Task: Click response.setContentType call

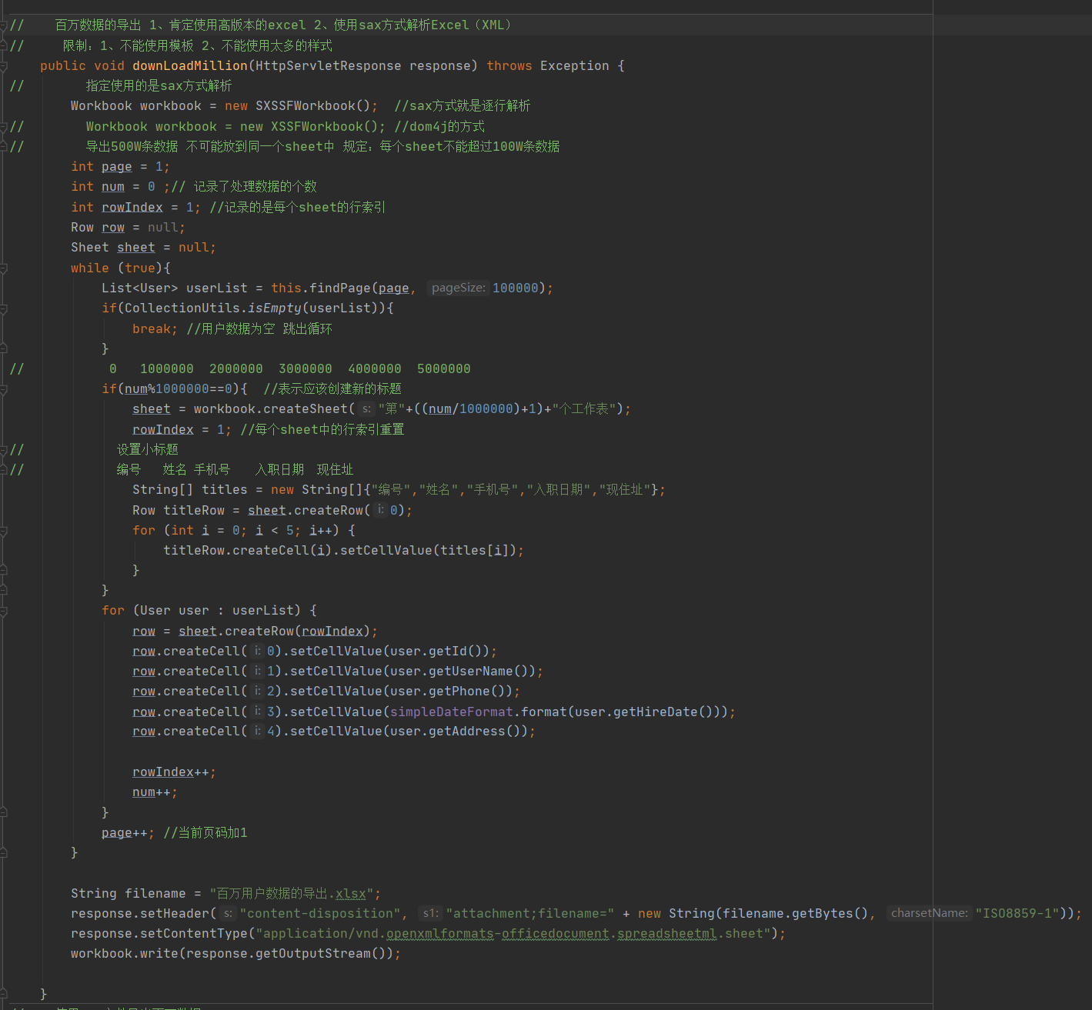Action: [x=159, y=934]
